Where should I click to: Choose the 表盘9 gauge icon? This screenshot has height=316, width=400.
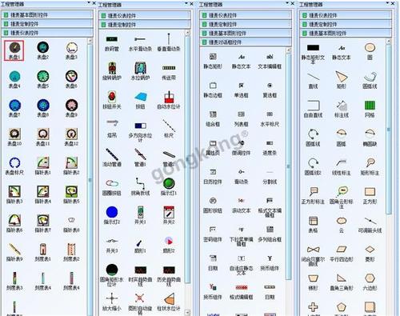click(71, 108)
